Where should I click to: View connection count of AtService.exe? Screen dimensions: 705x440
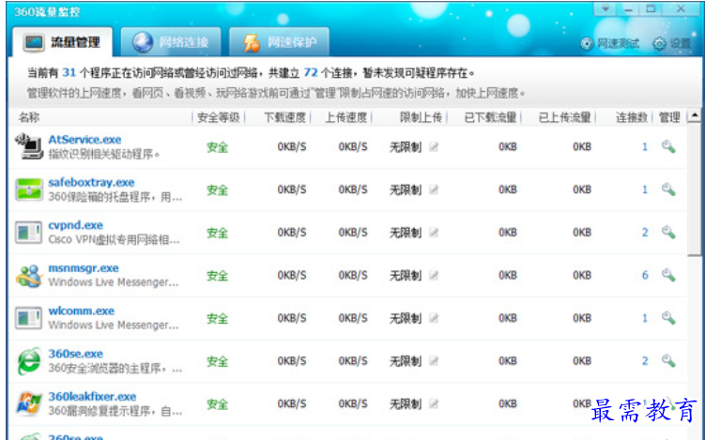[x=645, y=146]
